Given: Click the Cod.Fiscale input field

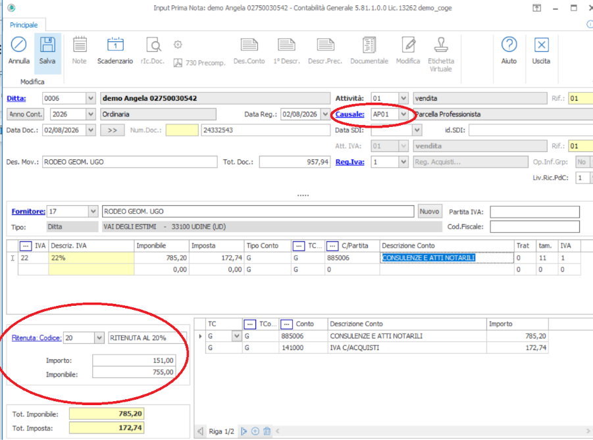Looking at the screenshot, I should point(535,227).
